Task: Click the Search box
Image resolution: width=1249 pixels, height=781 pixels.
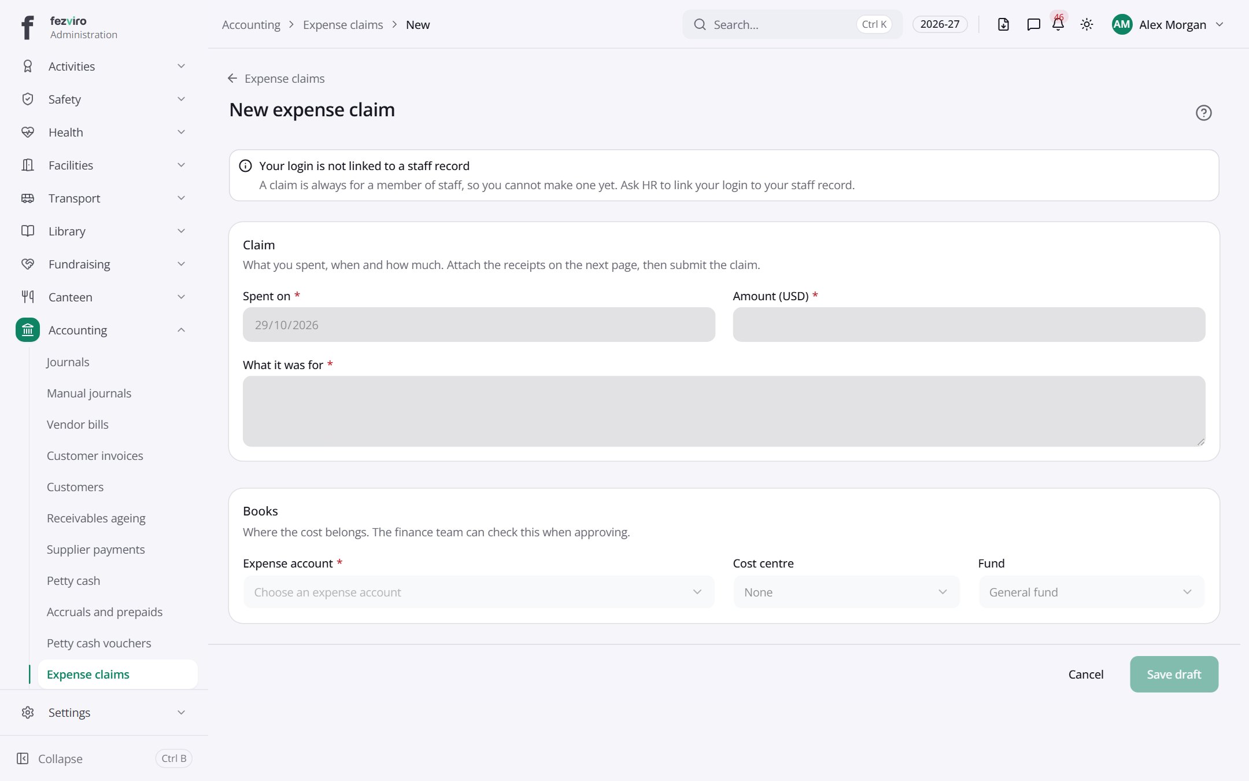Action: (792, 24)
